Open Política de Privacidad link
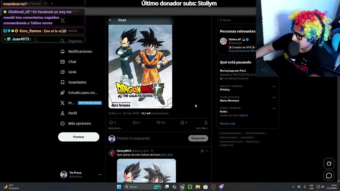Image resolution: width=340 pixels, height=191 pixels. pyautogui.click(x=255, y=133)
